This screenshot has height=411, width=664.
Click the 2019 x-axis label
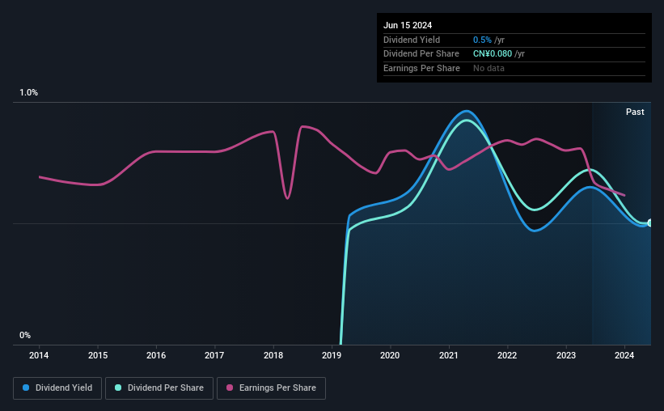pos(332,355)
